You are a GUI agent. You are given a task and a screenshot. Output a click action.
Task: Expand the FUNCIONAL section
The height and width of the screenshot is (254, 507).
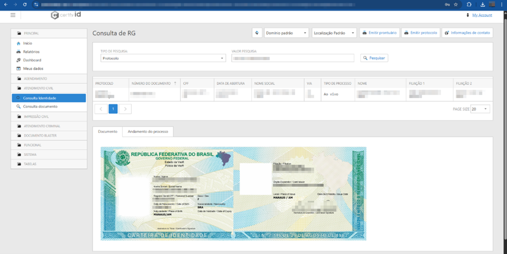click(x=49, y=145)
